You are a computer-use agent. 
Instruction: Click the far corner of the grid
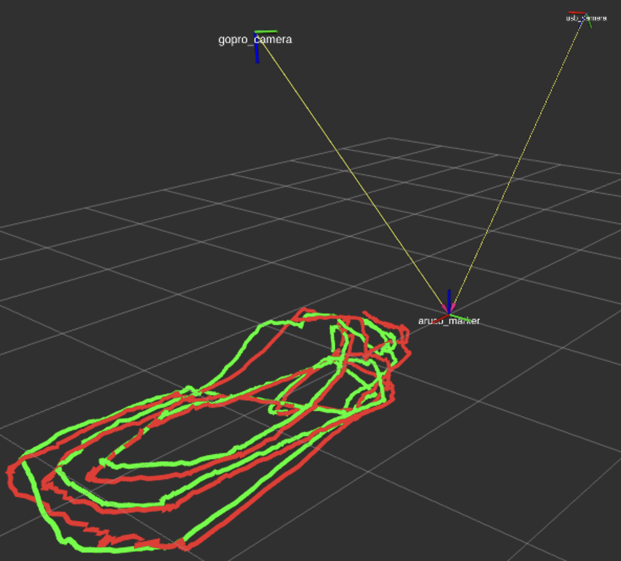[x=389, y=138]
